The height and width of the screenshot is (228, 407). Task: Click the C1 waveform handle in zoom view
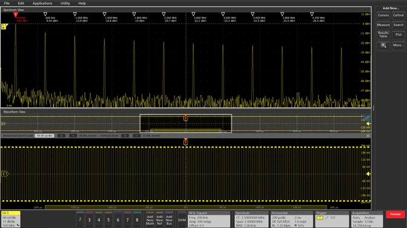click(5, 174)
